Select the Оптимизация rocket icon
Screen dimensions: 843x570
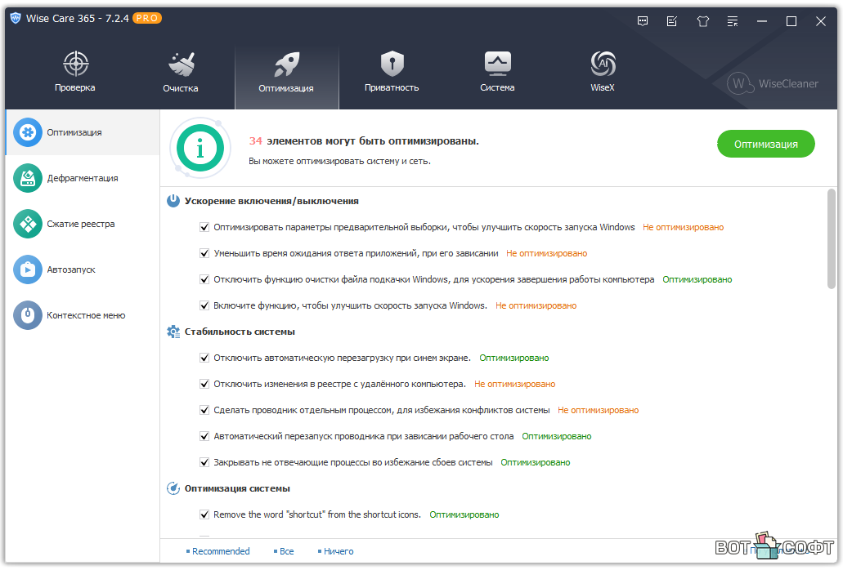[286, 65]
